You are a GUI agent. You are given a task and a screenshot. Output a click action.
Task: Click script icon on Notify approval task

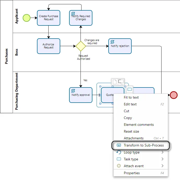73,91
